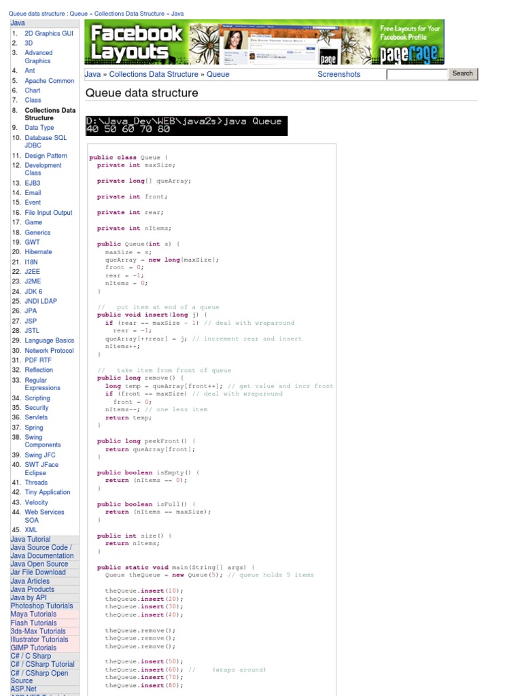Open the Facebook Layouts banner ad
The height and width of the screenshot is (696, 522).
click(264, 42)
